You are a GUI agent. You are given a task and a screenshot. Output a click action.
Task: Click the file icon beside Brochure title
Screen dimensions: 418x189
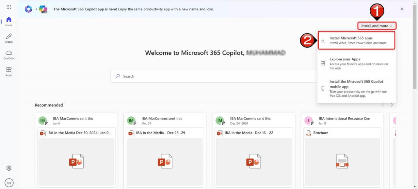308,133
